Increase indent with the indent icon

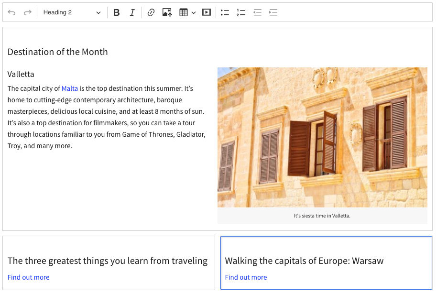pos(273,12)
